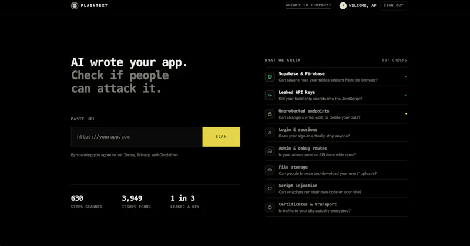Click the Sites Scanned caption
470x246 pixels.
coord(86,207)
